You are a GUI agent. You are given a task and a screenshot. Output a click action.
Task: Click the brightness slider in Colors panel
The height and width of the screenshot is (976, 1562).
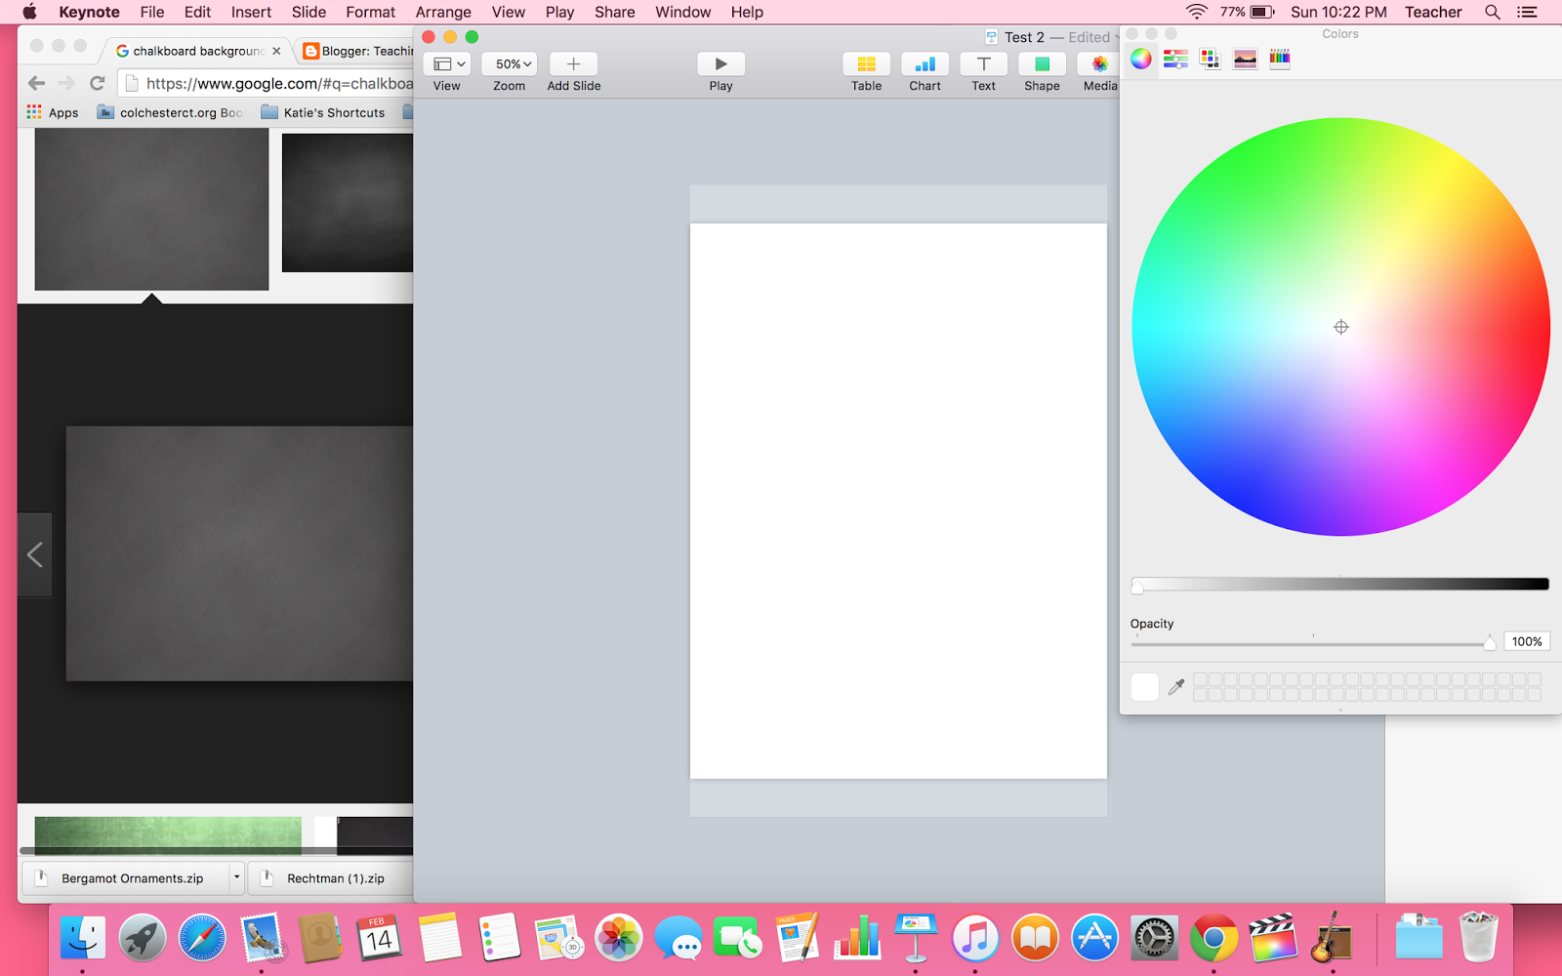(1340, 584)
